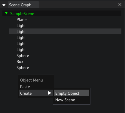Select the Box object
Screen dimensions: 125x113
point(20,61)
